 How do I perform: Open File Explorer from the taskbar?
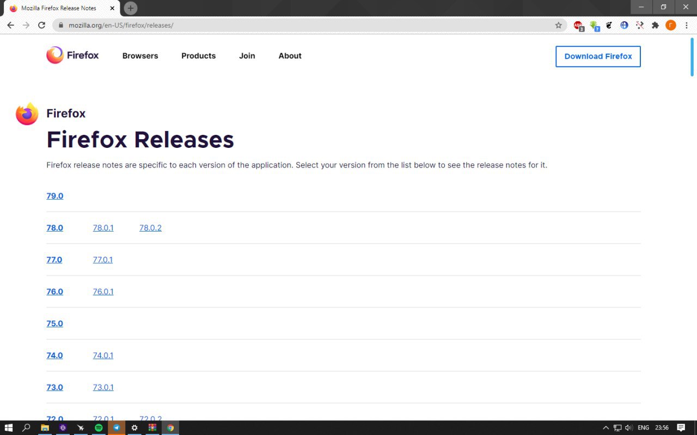tap(45, 428)
